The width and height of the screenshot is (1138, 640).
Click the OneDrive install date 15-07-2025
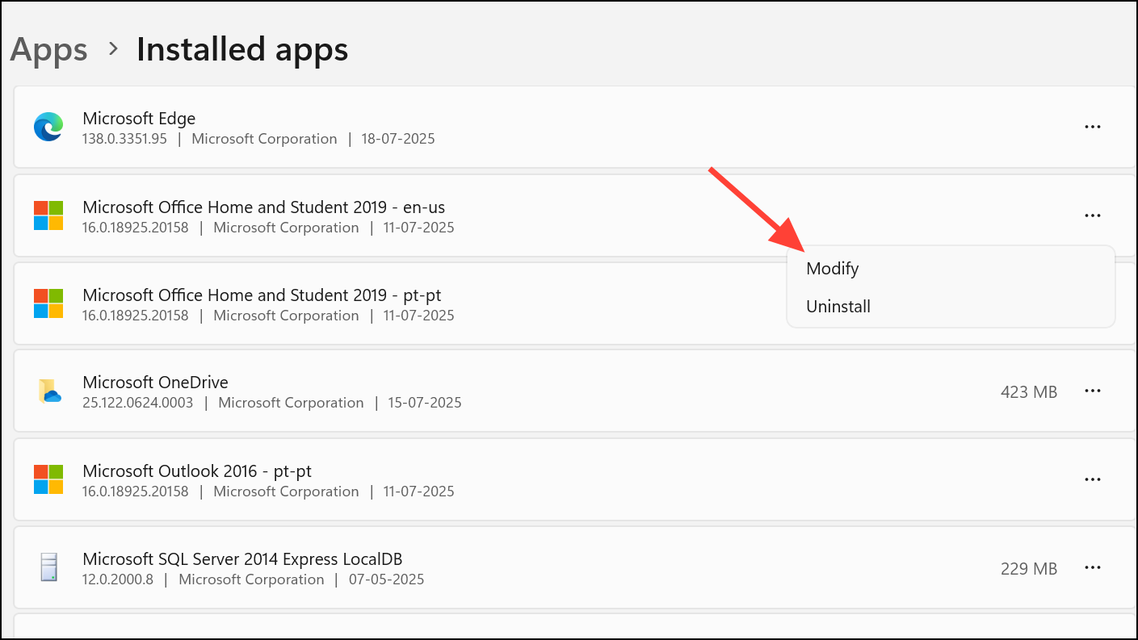coord(426,403)
